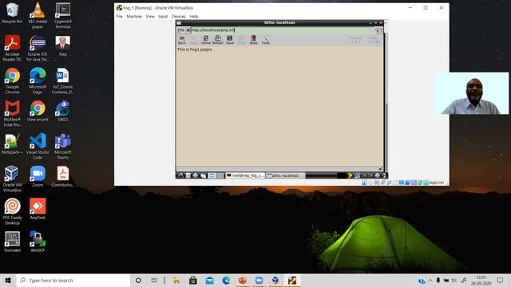Click the Windows Start button
Image resolution: width=511 pixels, height=287 pixels.
(x=8, y=280)
